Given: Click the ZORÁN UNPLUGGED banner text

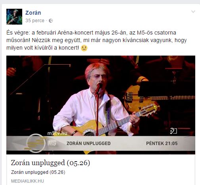Looking at the screenshot, I should 88,143.
